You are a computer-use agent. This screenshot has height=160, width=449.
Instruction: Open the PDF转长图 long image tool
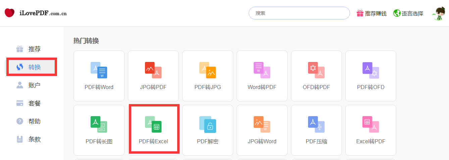pyautogui.click(x=99, y=130)
